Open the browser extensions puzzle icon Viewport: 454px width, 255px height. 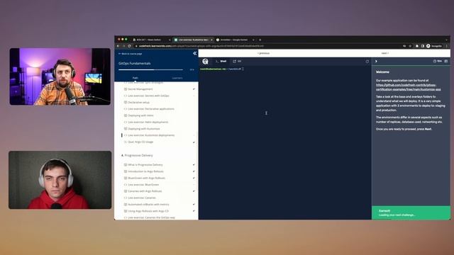click(417, 46)
